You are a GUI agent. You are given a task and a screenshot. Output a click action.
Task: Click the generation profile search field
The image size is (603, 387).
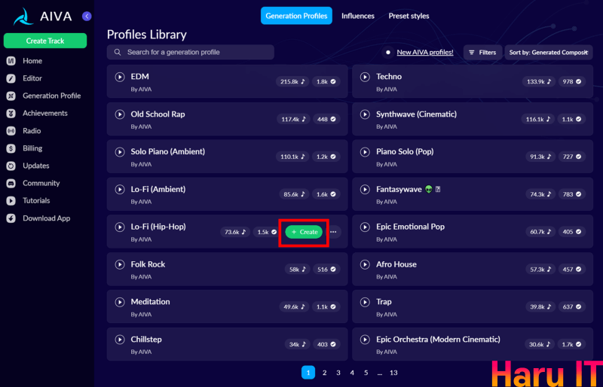click(191, 52)
